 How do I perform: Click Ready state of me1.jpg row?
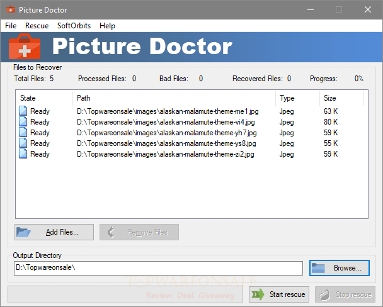click(x=40, y=111)
